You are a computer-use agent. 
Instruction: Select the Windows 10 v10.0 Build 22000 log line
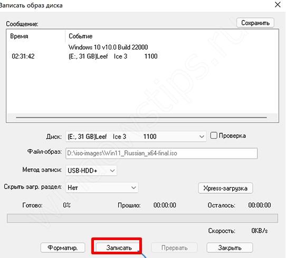click(108, 47)
